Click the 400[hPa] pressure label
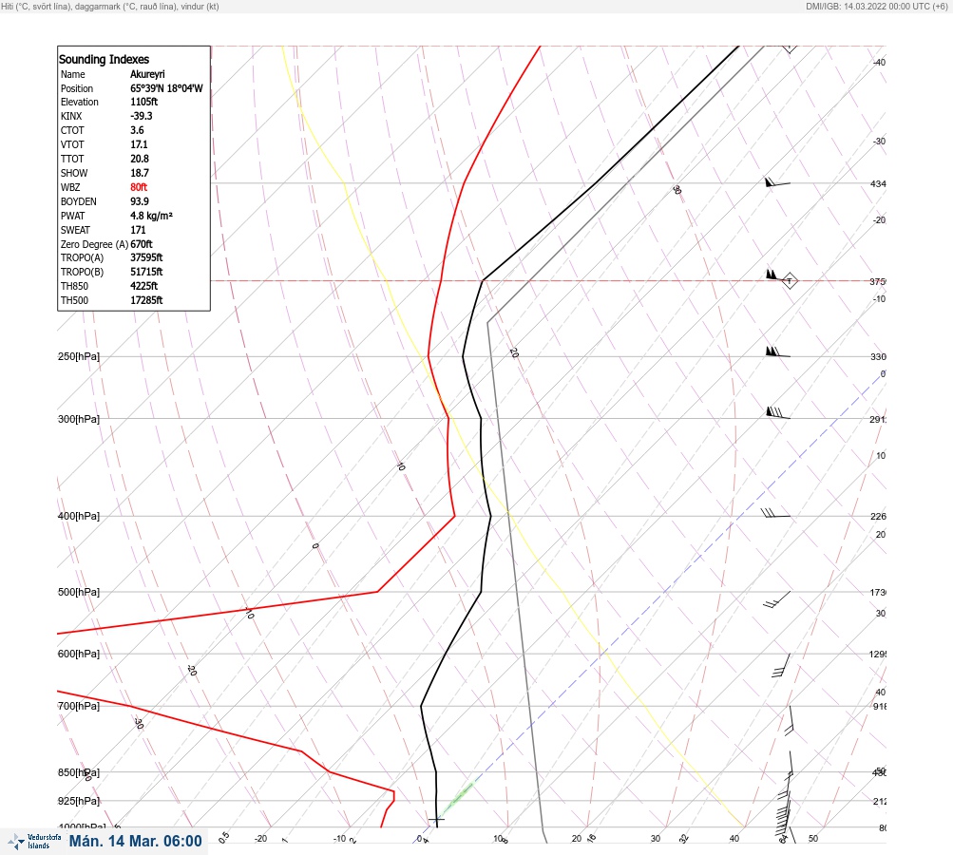Screen dimensions: 953x855 (79, 516)
